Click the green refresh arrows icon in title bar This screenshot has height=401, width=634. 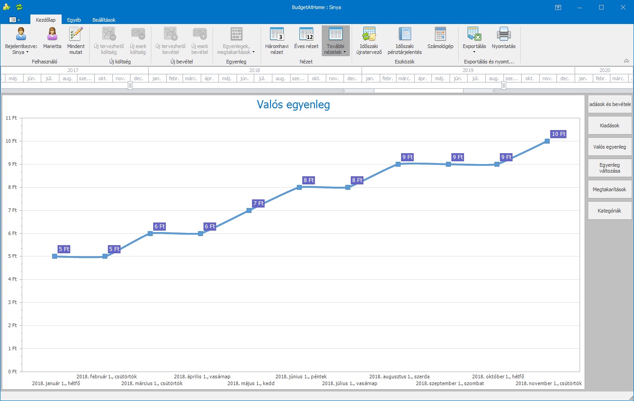click(19, 7)
